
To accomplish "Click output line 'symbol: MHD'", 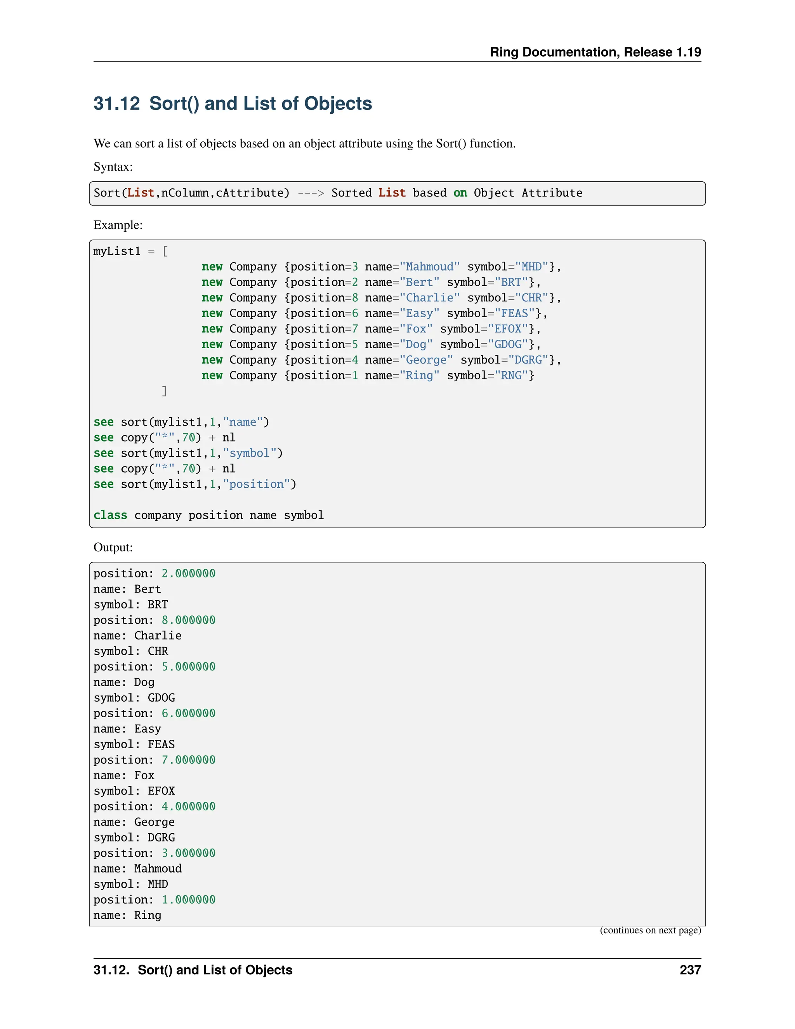I will 130,885.
